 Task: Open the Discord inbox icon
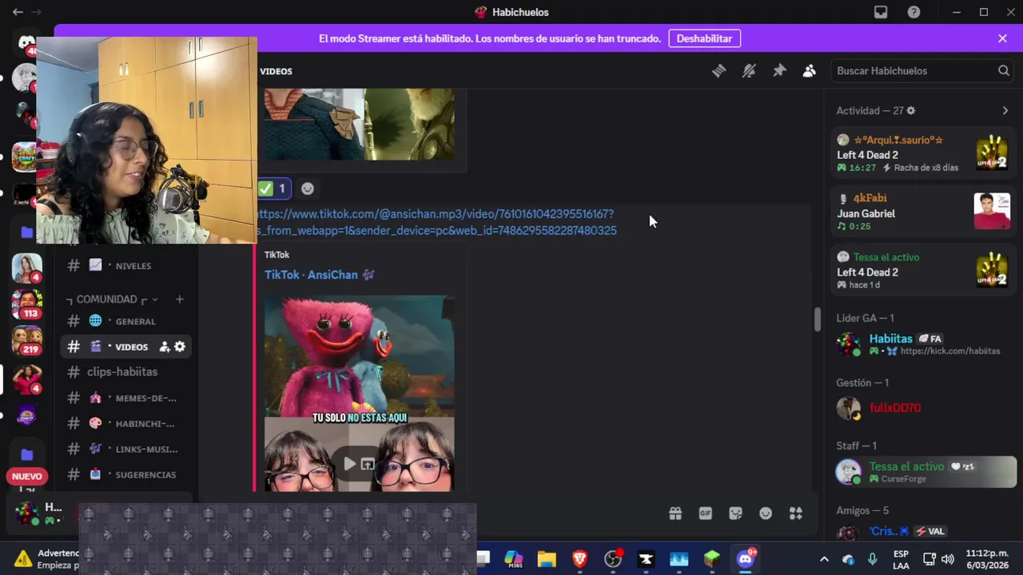click(x=881, y=12)
